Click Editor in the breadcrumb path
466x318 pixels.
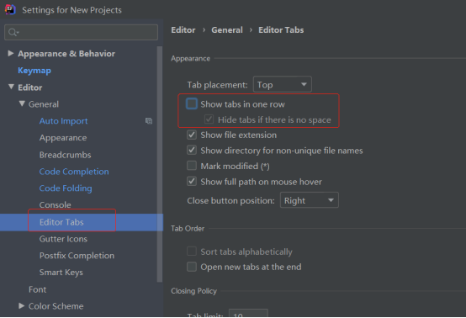[x=183, y=30]
